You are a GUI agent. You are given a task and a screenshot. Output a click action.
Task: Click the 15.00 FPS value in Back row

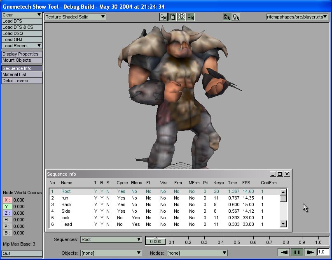pos(248,204)
